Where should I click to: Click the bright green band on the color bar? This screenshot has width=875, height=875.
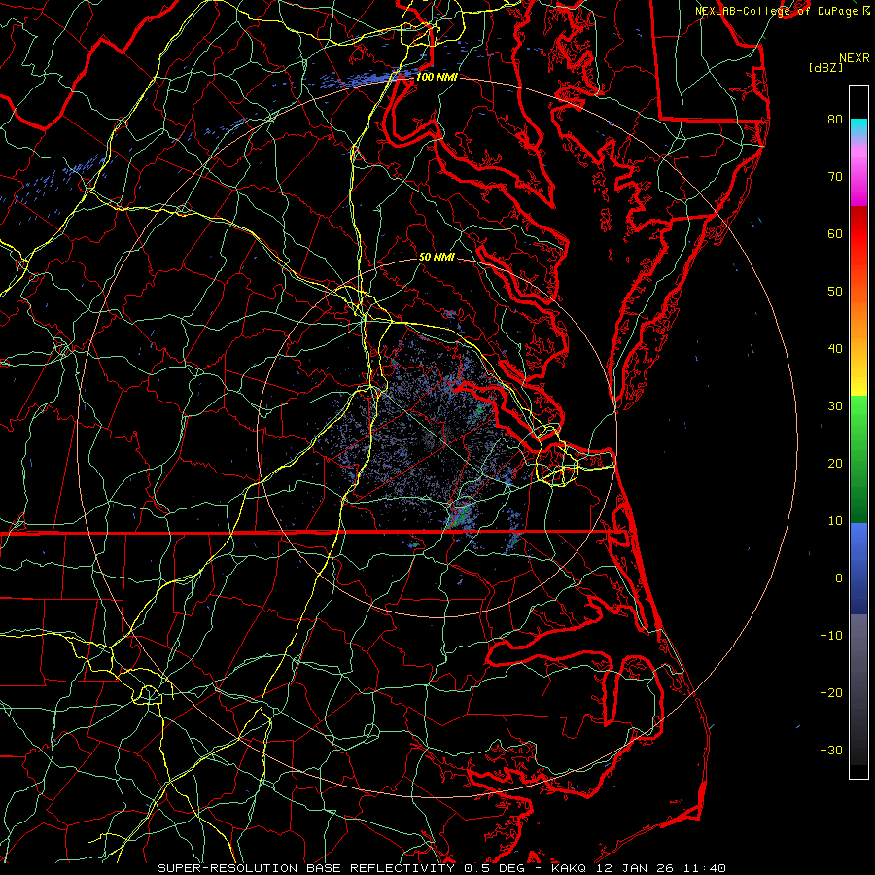click(x=858, y=416)
